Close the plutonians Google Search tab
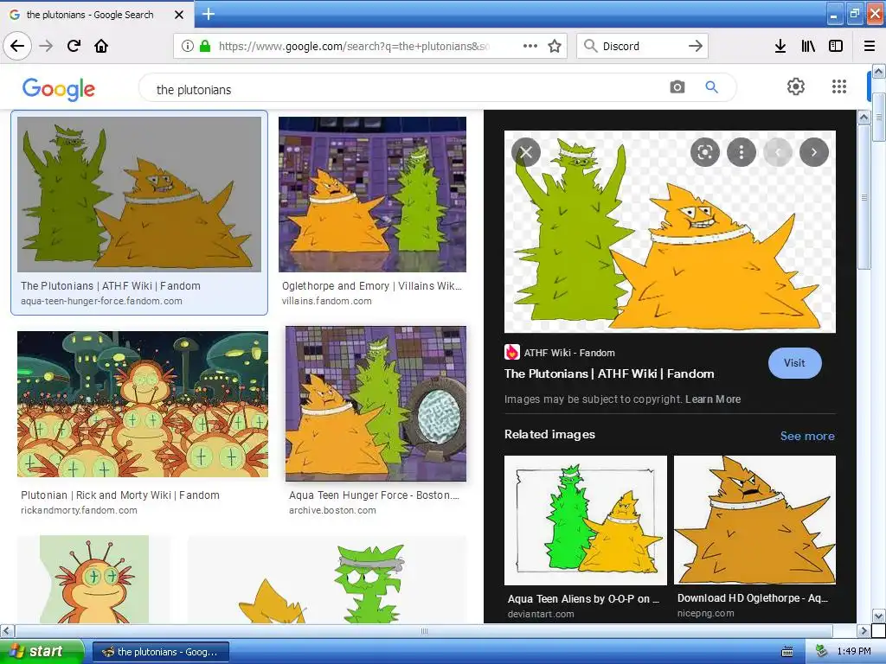Screen dimensions: 886x664 click(179, 15)
